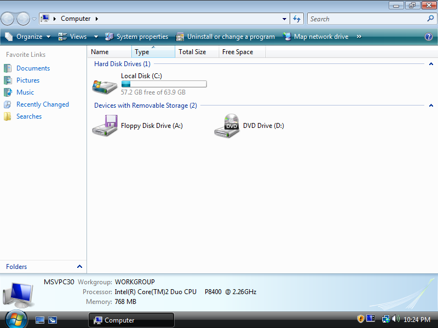Open the Help question mark icon
This screenshot has height=328, width=438.
pyautogui.click(x=429, y=37)
